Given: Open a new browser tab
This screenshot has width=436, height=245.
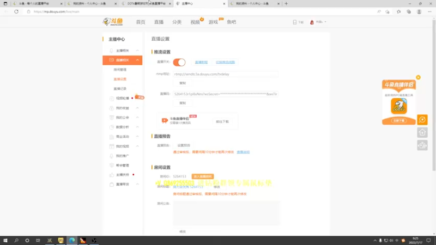Looking at the screenshot, I should click(x=286, y=4).
